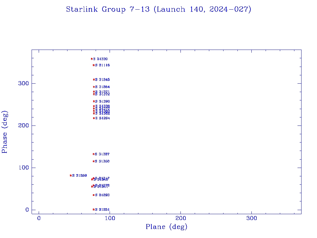Screen dimensions: 317x238
Task: Select the satellite label S 31294
Action: 102,118
